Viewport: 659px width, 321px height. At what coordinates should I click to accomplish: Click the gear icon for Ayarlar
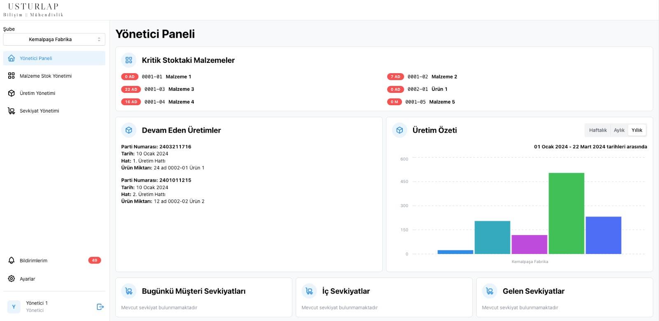point(12,279)
